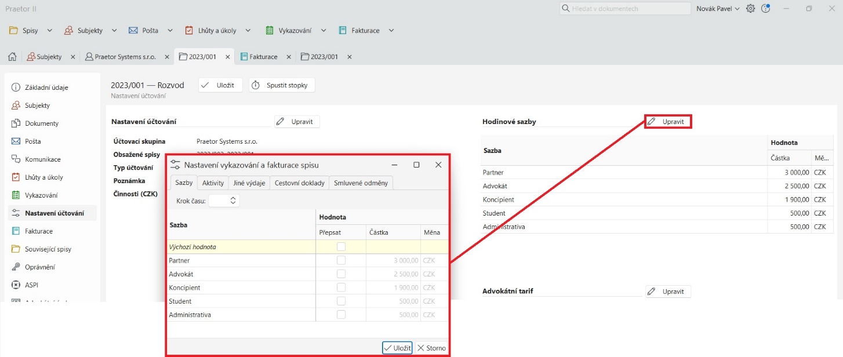Click the Hledat v dokumentech search field
Image resolution: width=843 pixels, height=357 pixels.
tap(625, 9)
